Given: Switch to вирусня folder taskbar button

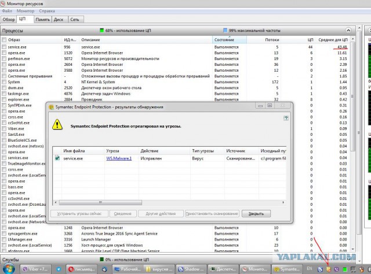Looking at the screenshot, I should pyautogui.click(x=159, y=269).
